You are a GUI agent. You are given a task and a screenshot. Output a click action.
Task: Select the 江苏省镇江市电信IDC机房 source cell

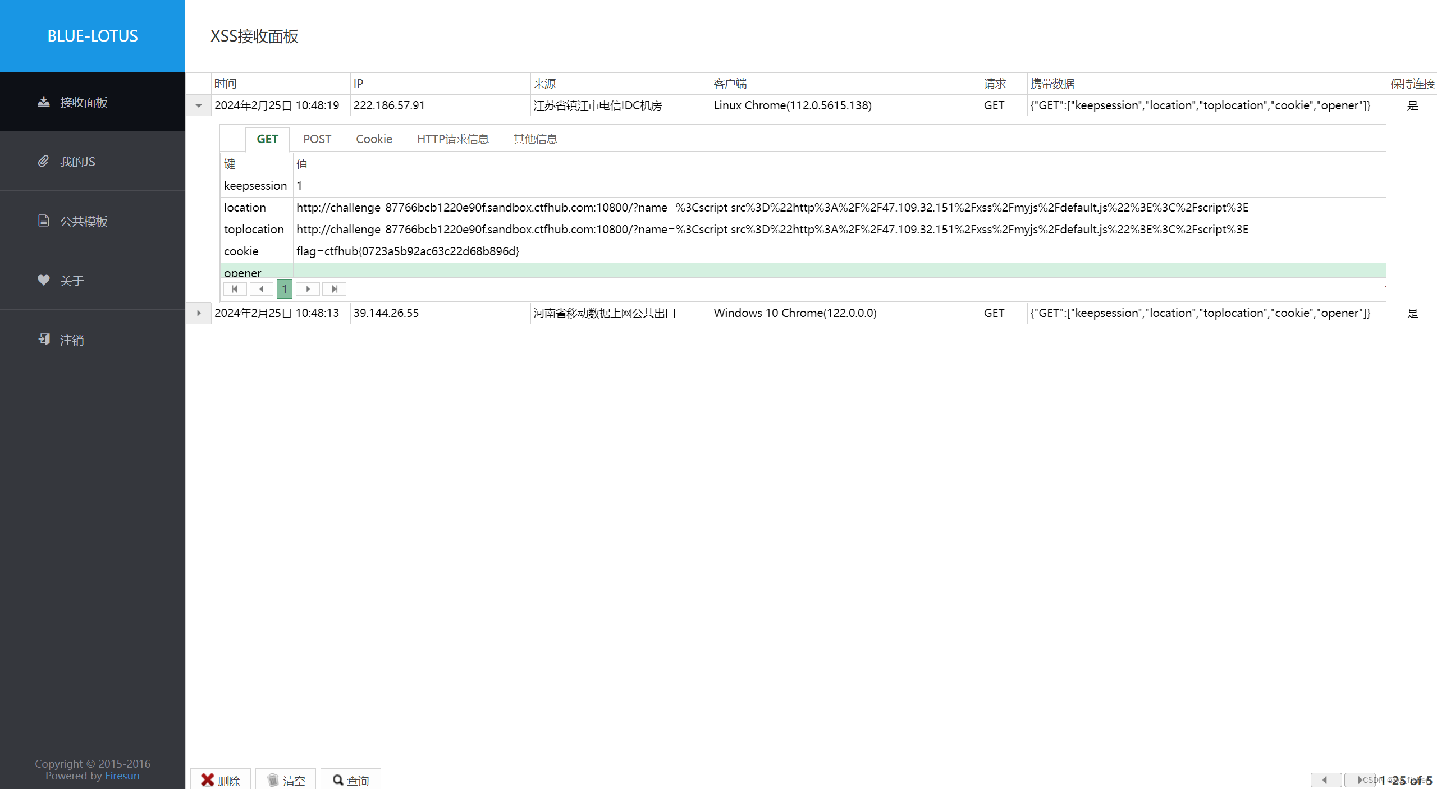pos(620,105)
